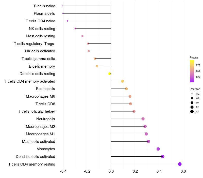
Task: Click the Macrophages M2 axis label
Action: [40, 126]
